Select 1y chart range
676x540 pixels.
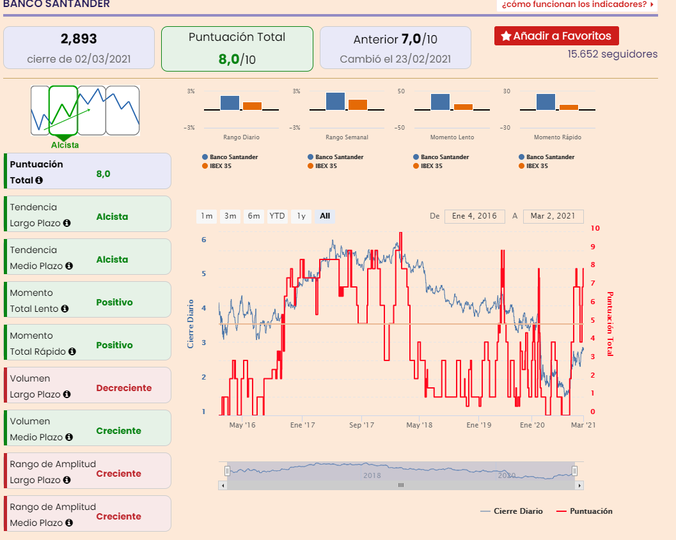tap(301, 216)
